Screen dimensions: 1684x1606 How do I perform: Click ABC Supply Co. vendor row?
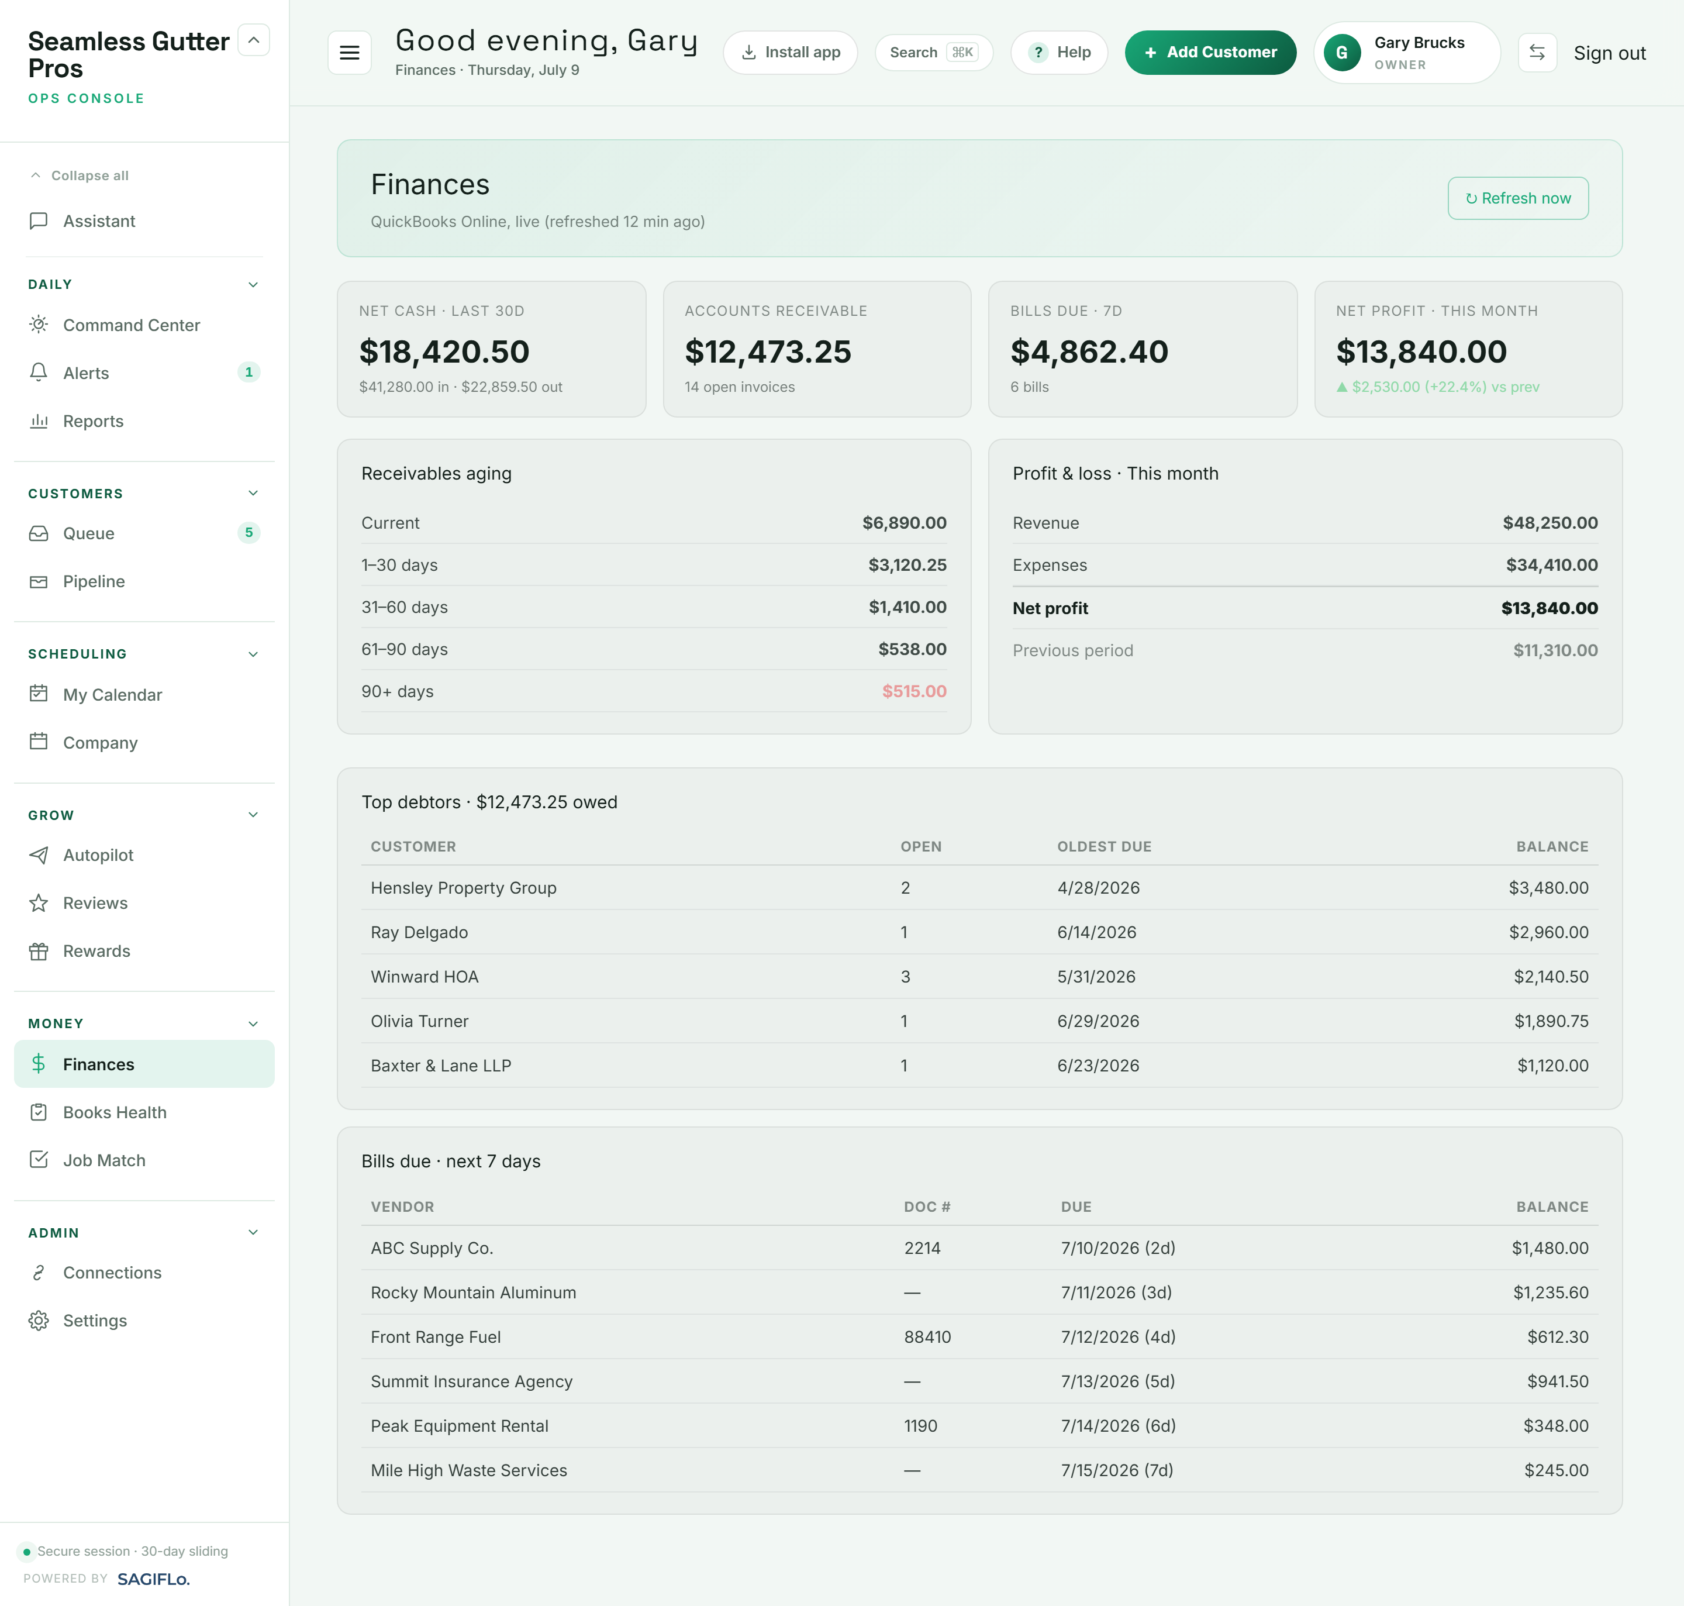[x=979, y=1248]
